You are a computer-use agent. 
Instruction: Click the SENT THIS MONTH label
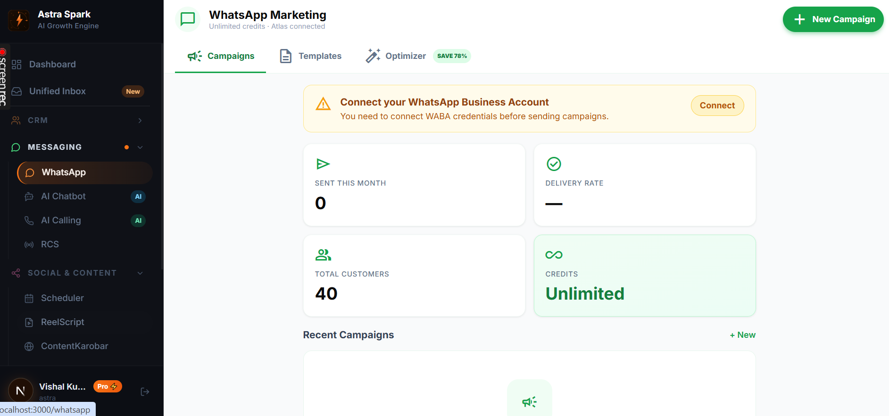click(350, 183)
